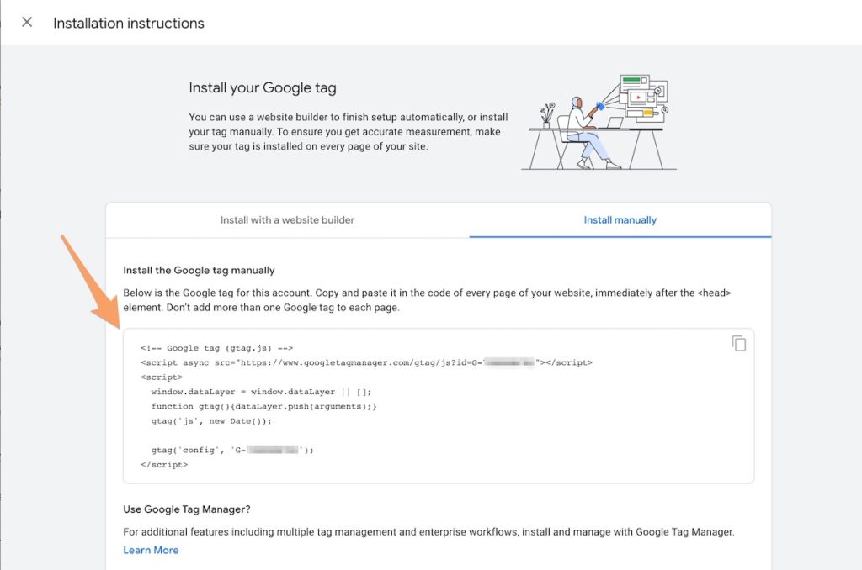The image size is (862, 570).
Task: Close the Installation instructions panel
Action: [27, 22]
